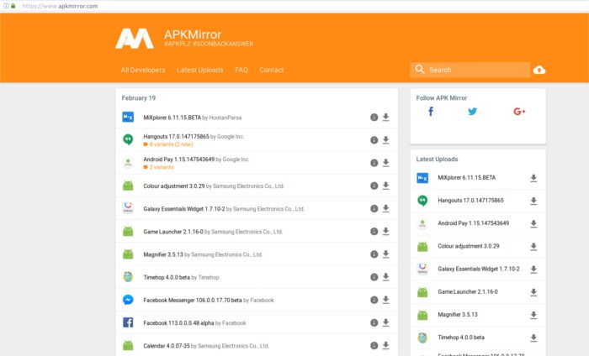589x356 pixels.
Task: Download Game Launcher from Latest Uploads sidebar
Action: (533, 293)
